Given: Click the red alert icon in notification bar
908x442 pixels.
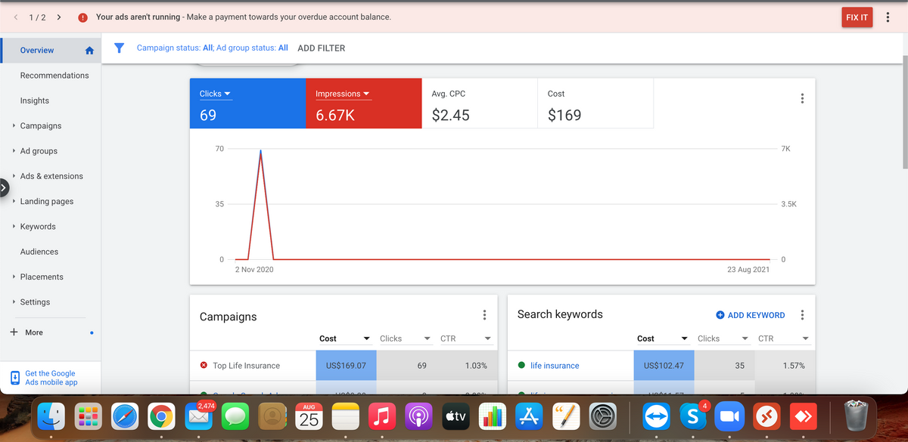Looking at the screenshot, I should point(82,17).
